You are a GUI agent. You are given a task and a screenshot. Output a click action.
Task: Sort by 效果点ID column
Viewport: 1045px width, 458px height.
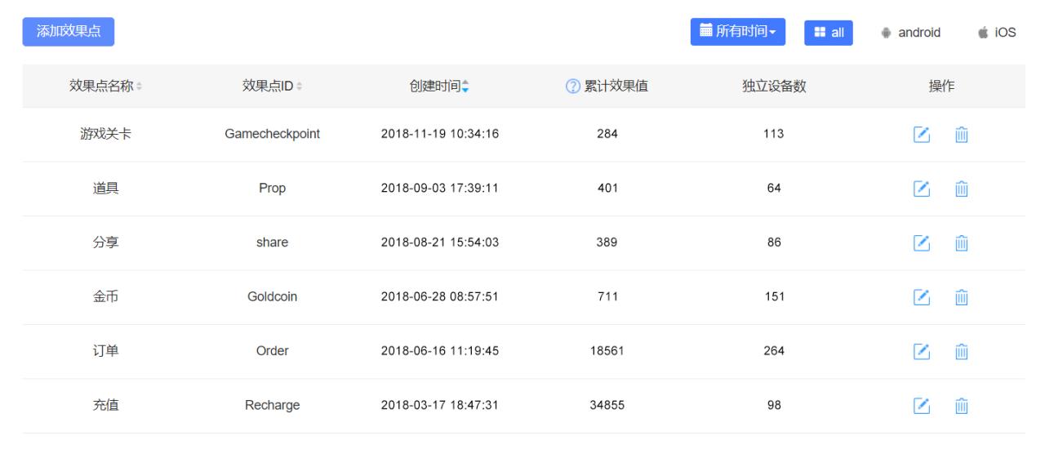(272, 87)
